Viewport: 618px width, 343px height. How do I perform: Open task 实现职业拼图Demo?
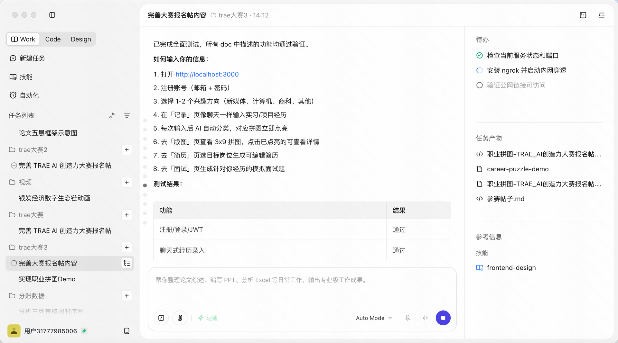point(47,279)
